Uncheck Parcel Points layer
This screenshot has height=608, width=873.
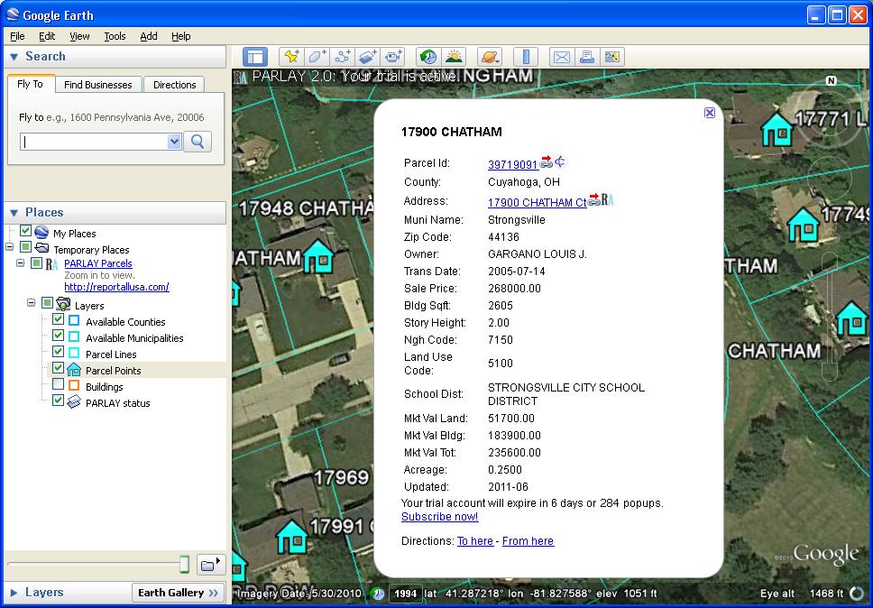(58, 367)
